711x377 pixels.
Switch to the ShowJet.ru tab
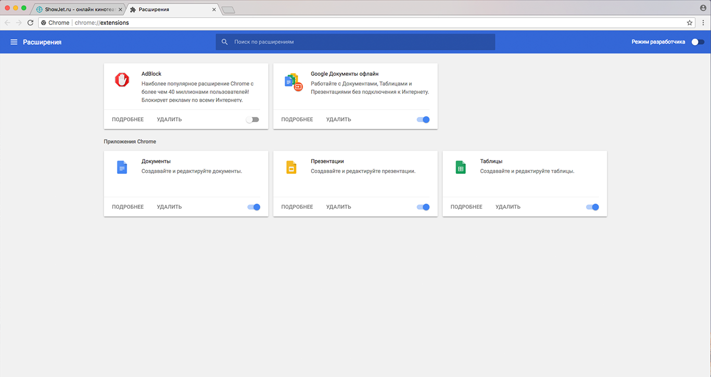tap(78, 9)
